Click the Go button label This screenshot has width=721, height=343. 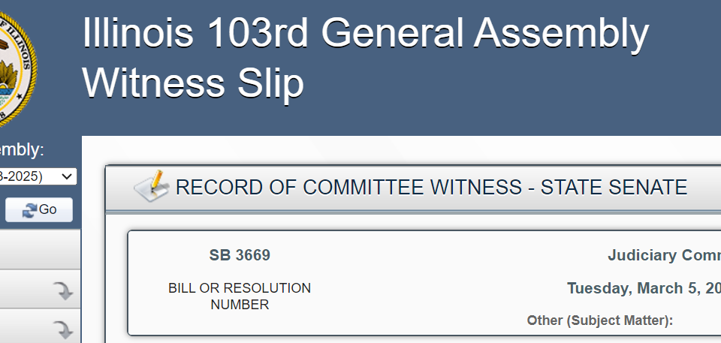click(x=48, y=209)
